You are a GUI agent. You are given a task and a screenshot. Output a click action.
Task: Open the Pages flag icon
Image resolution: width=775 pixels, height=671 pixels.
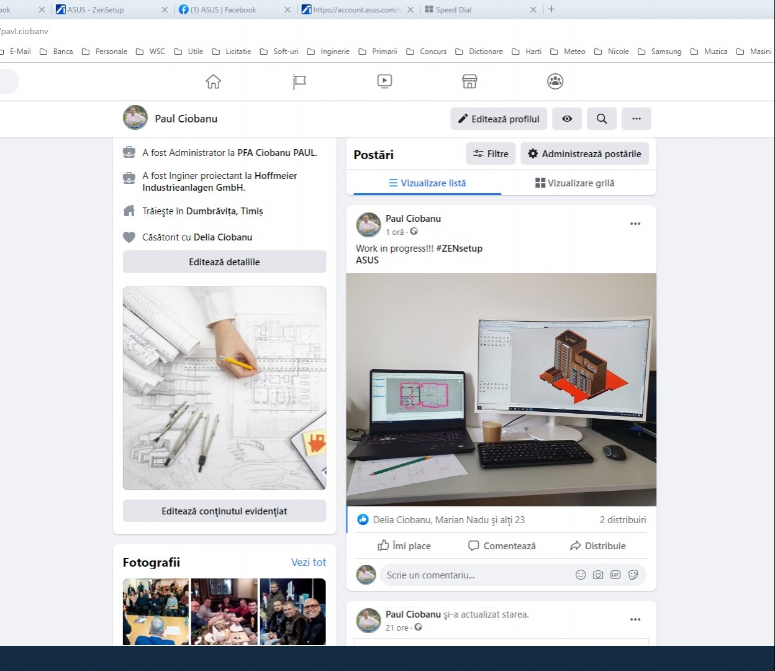pyautogui.click(x=299, y=81)
